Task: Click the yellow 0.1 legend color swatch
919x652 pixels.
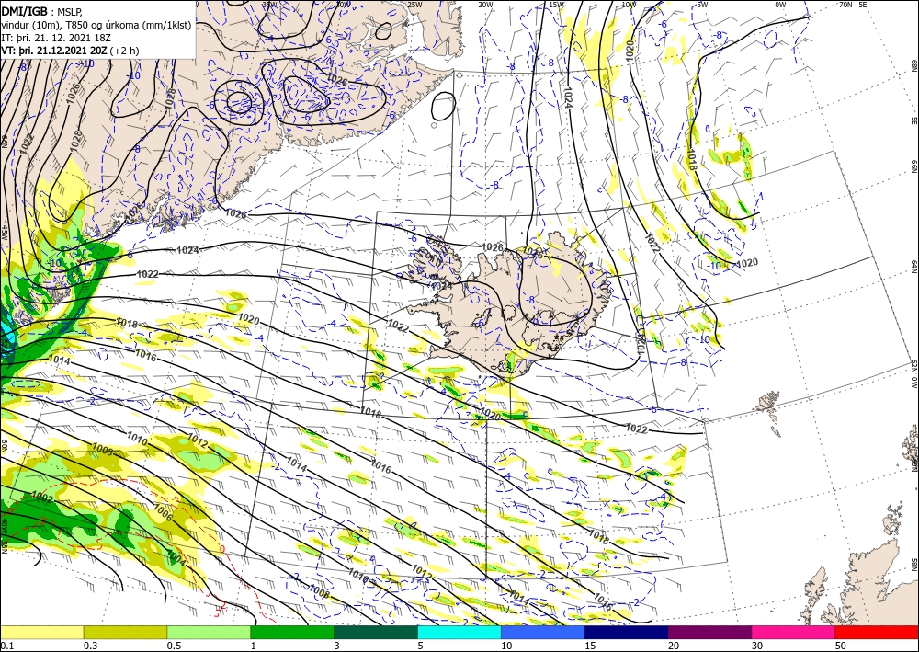Action: [x=41, y=632]
